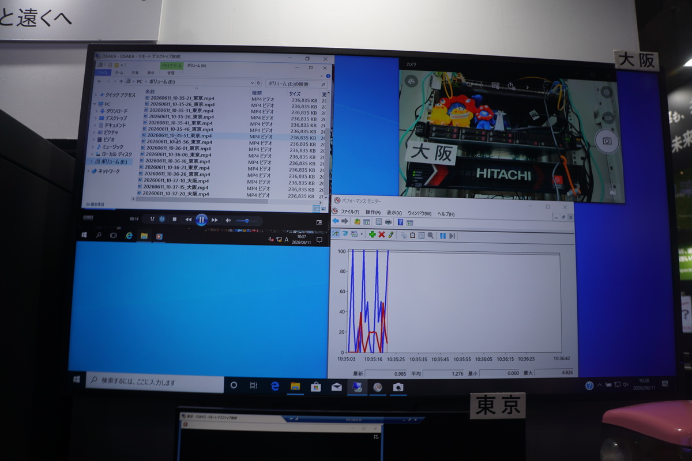Open Microsoft Store from the Tokyo taskbar
Image resolution: width=692 pixels, height=461 pixels.
point(315,387)
